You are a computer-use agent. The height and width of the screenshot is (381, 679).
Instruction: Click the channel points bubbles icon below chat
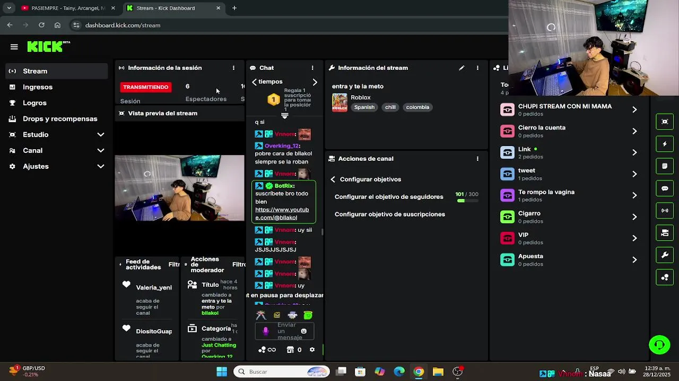[262, 350]
